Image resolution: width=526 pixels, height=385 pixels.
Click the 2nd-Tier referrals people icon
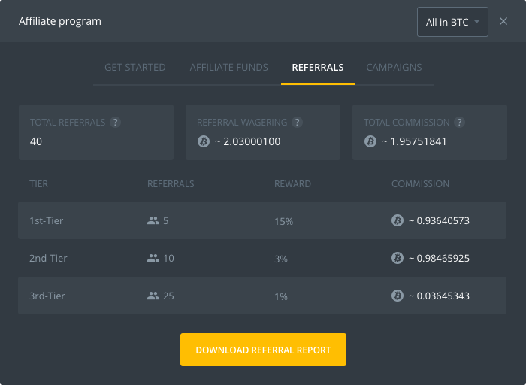tap(153, 258)
